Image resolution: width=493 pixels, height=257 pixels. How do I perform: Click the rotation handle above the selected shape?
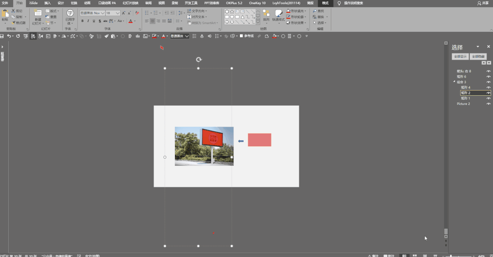(x=198, y=60)
